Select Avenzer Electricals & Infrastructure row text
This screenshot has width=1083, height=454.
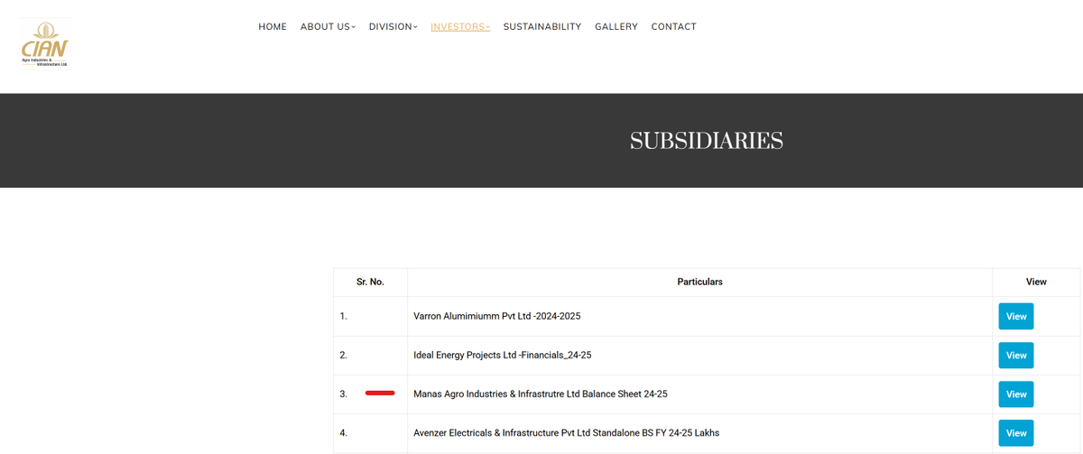[x=567, y=433]
